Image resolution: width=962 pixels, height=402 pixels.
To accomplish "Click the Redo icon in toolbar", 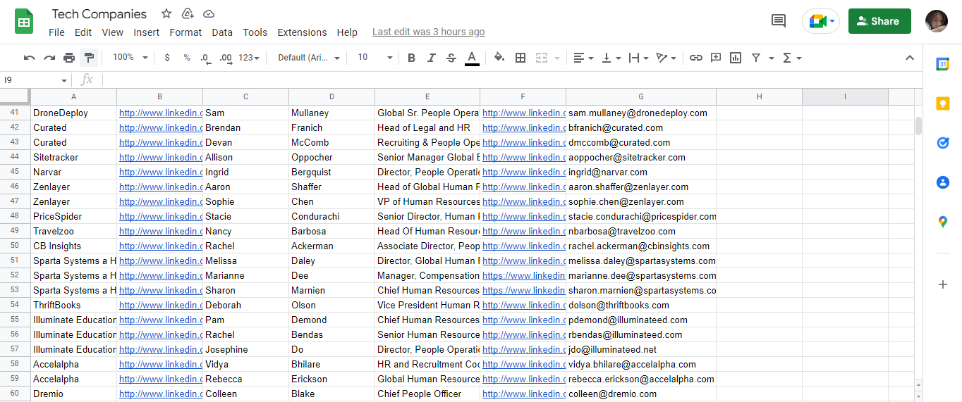I will tap(49, 58).
